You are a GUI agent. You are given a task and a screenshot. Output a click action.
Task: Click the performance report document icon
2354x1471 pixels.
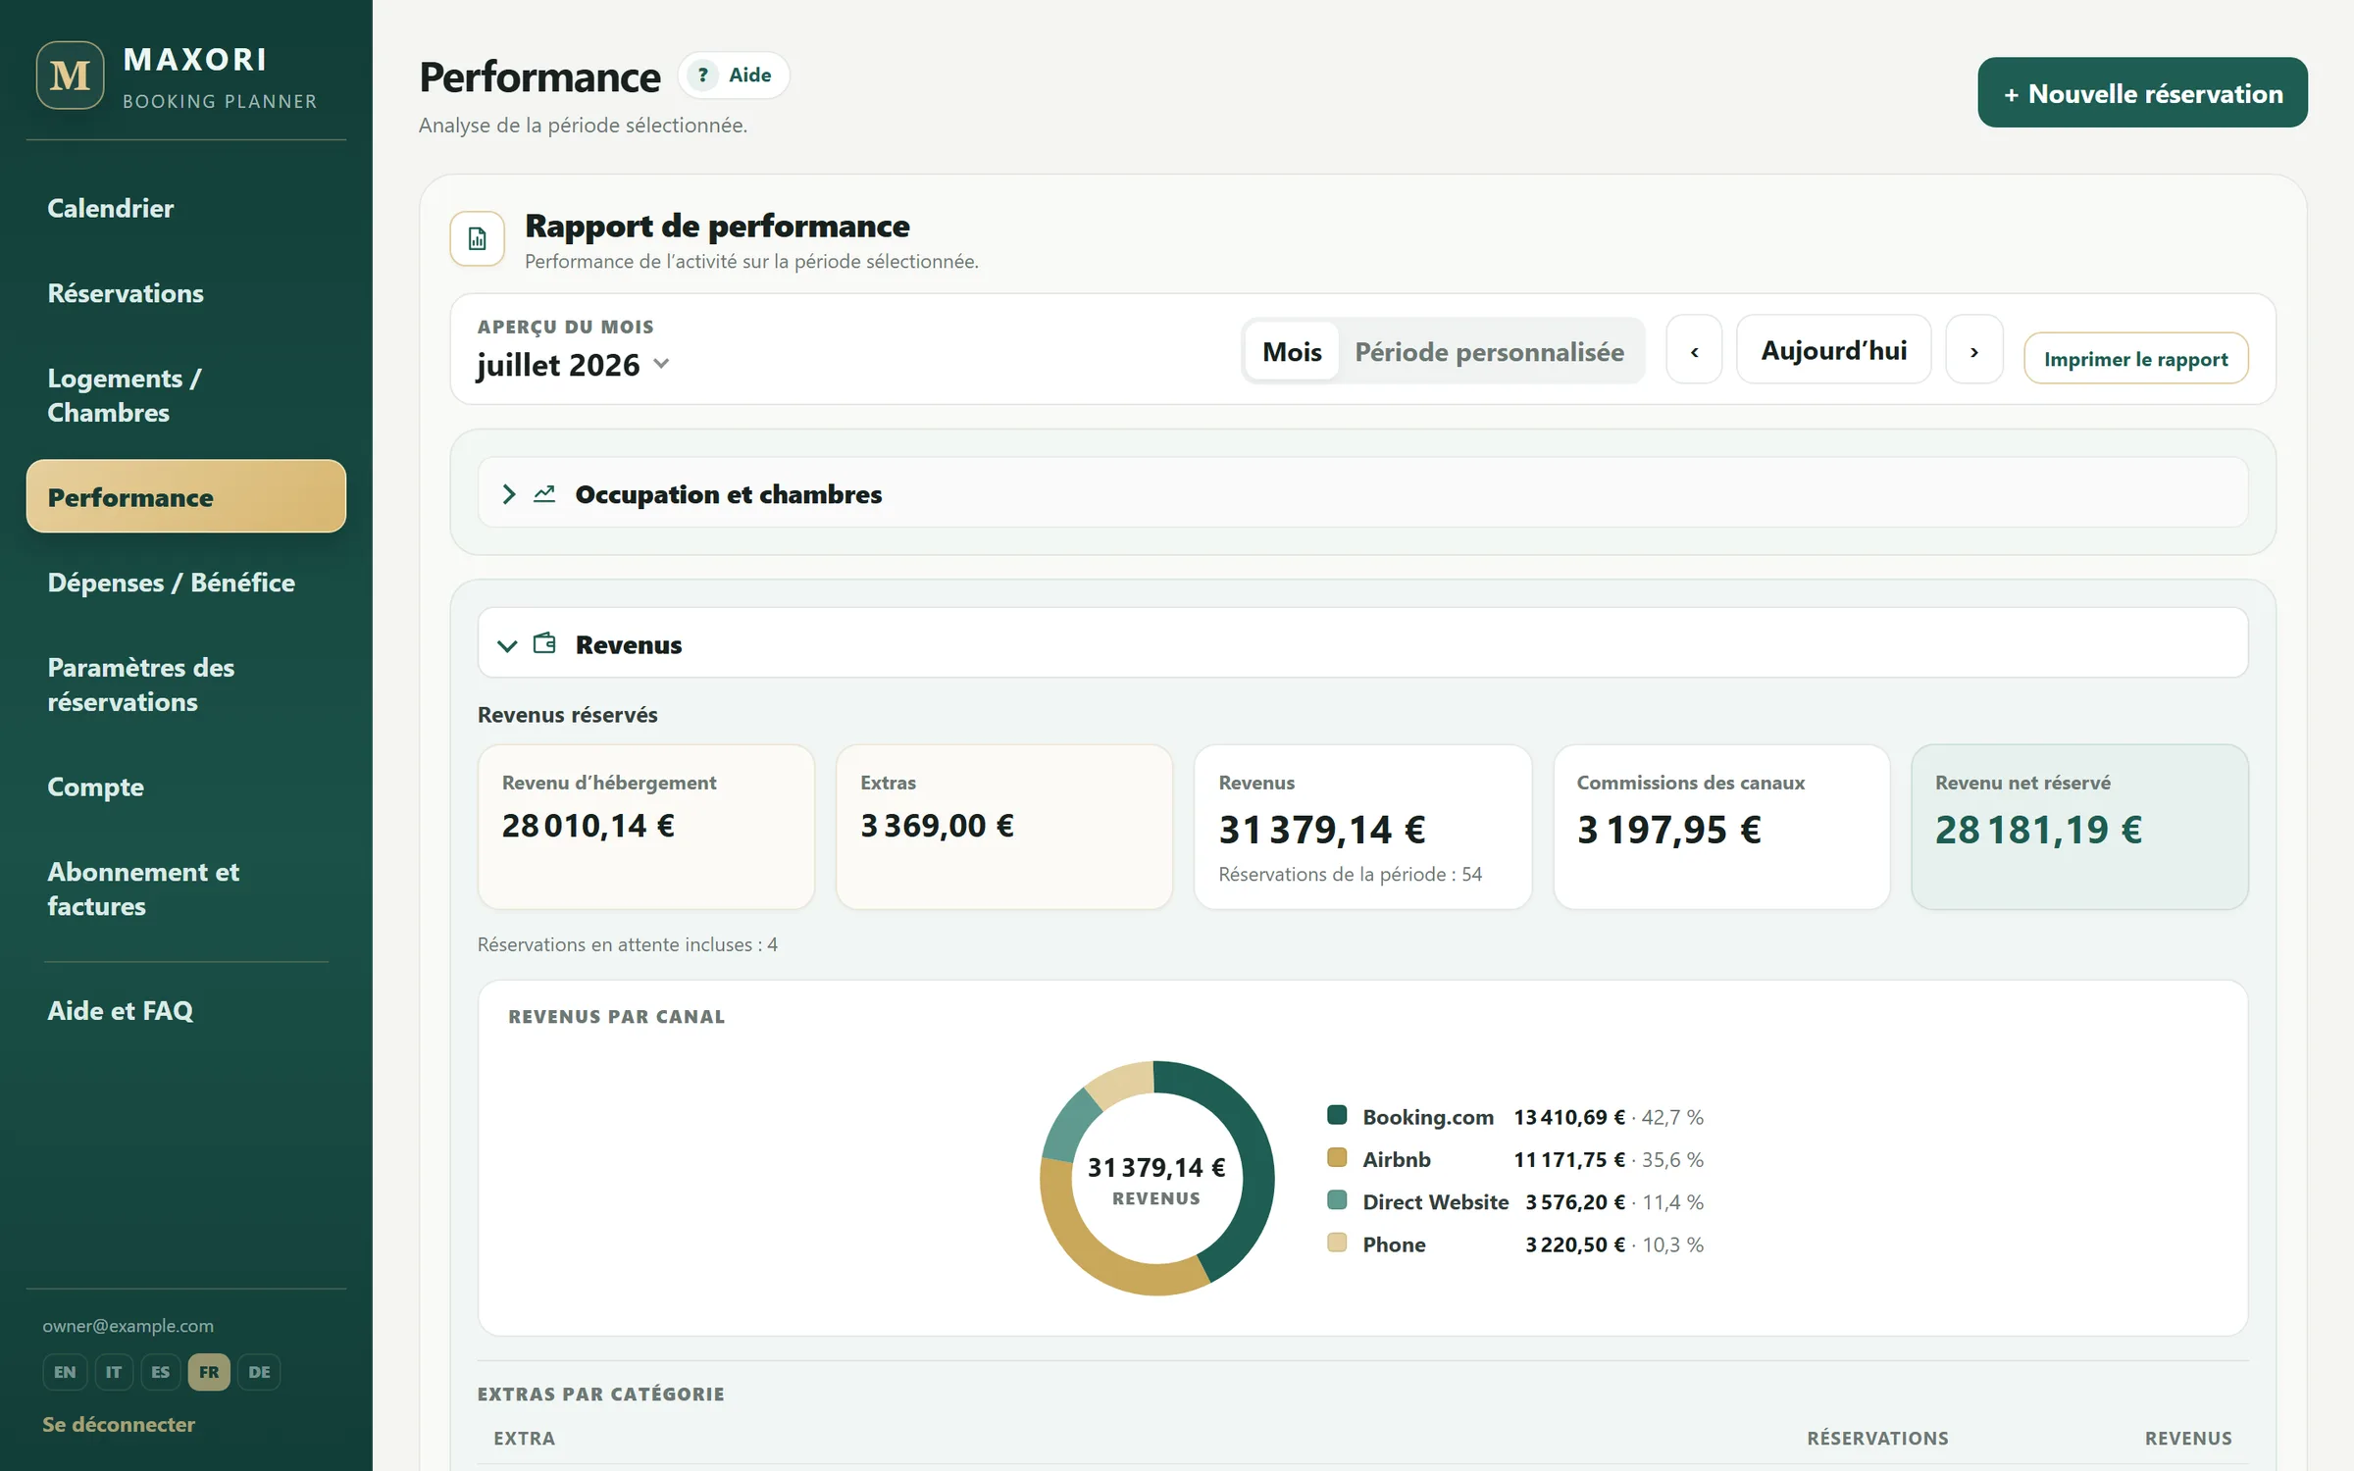478,238
